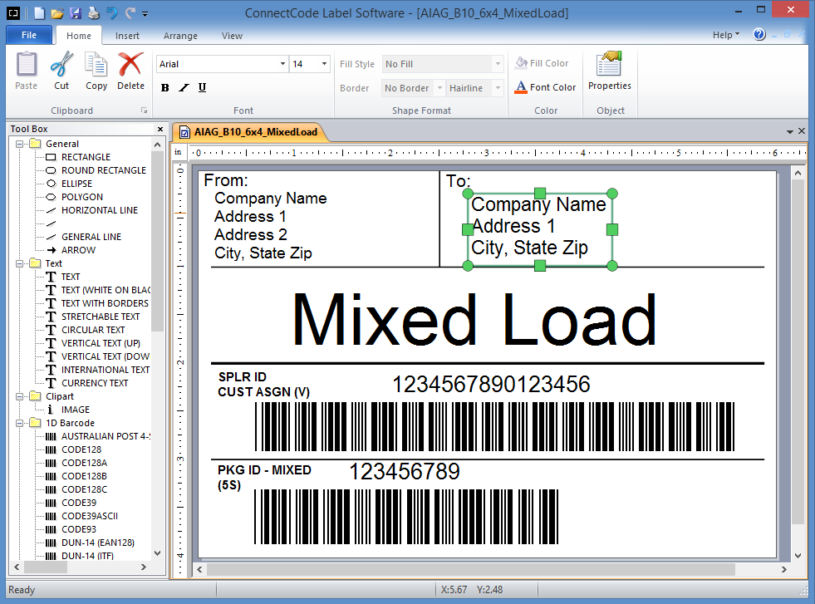Select the AIAG_B10_6x4_MixedLoad document tab

click(x=249, y=132)
